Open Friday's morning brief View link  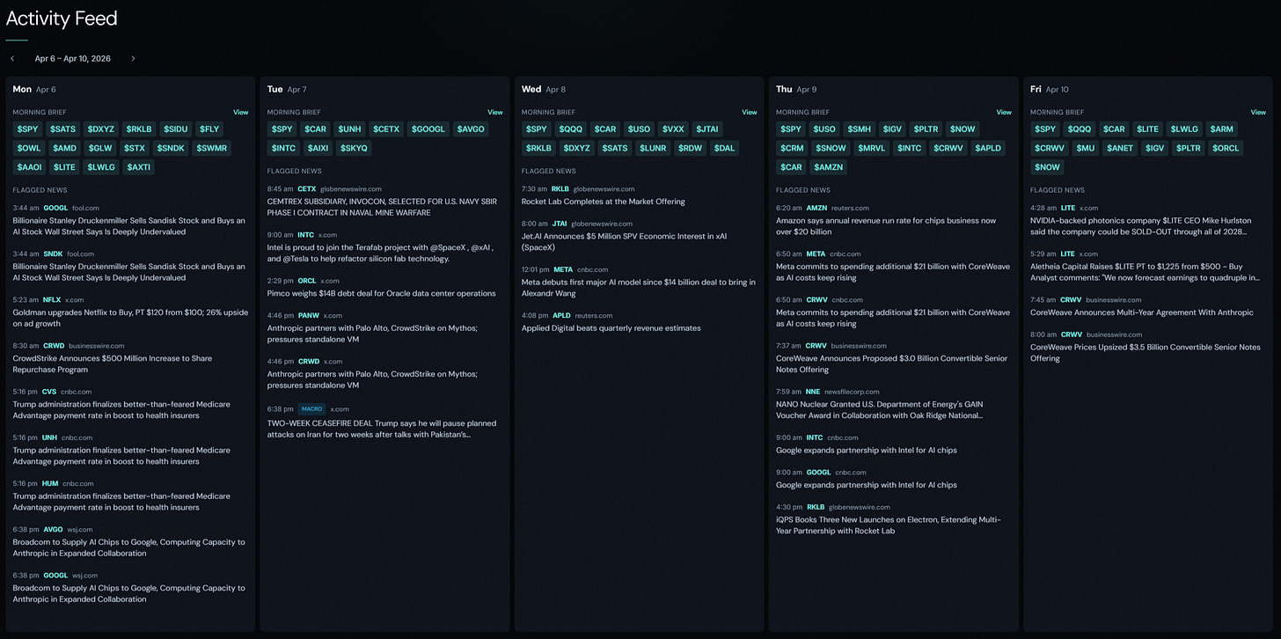coord(1258,113)
